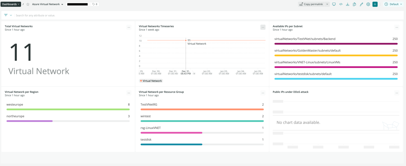This screenshot has width=406, height=166.
Task: Toggle the Virtual Network legend item
Action: [x=151, y=81]
